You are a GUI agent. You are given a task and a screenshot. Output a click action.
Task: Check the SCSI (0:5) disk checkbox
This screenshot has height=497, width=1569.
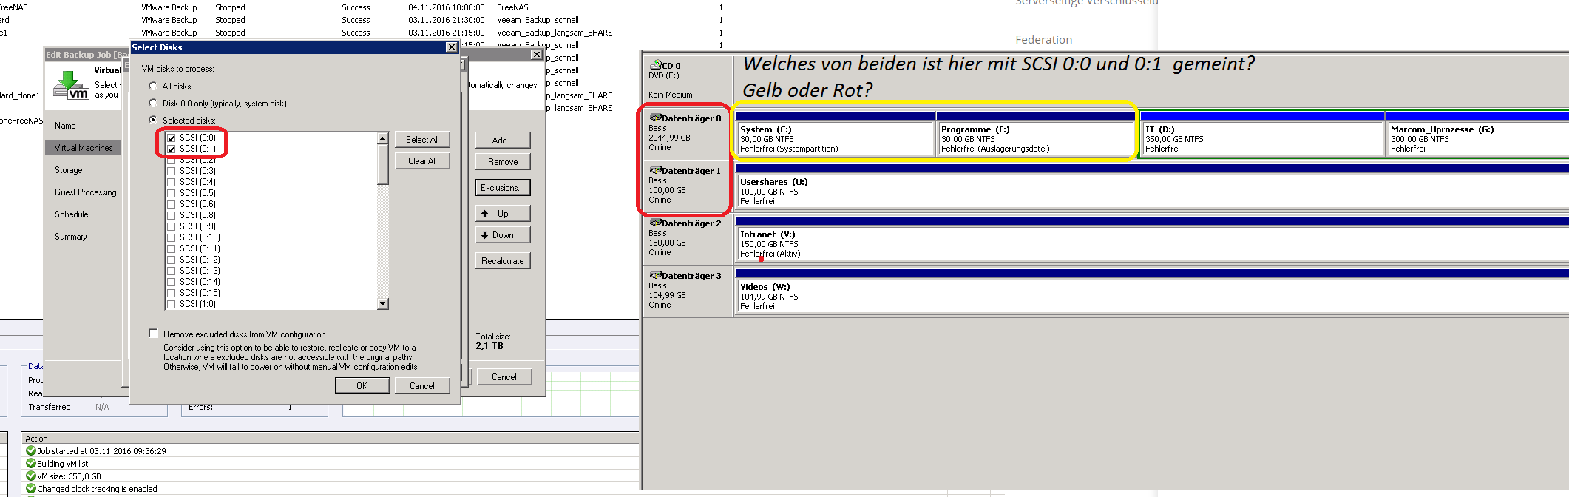(x=172, y=193)
